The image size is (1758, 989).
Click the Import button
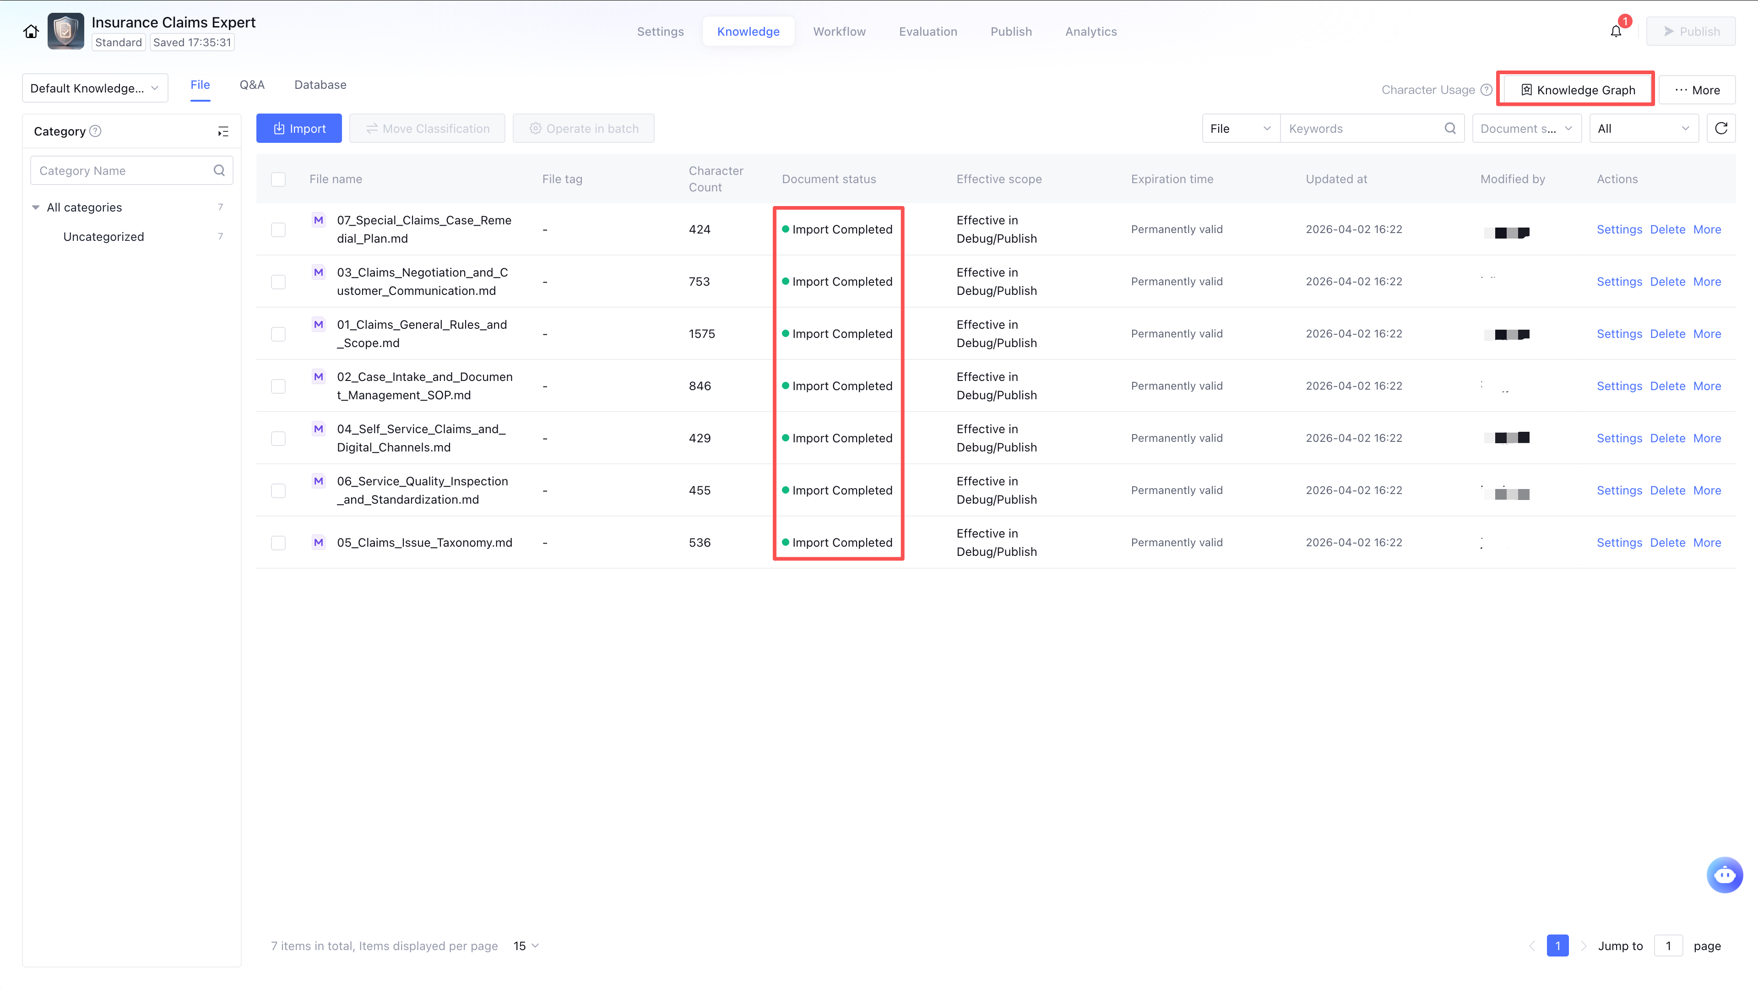(x=299, y=128)
